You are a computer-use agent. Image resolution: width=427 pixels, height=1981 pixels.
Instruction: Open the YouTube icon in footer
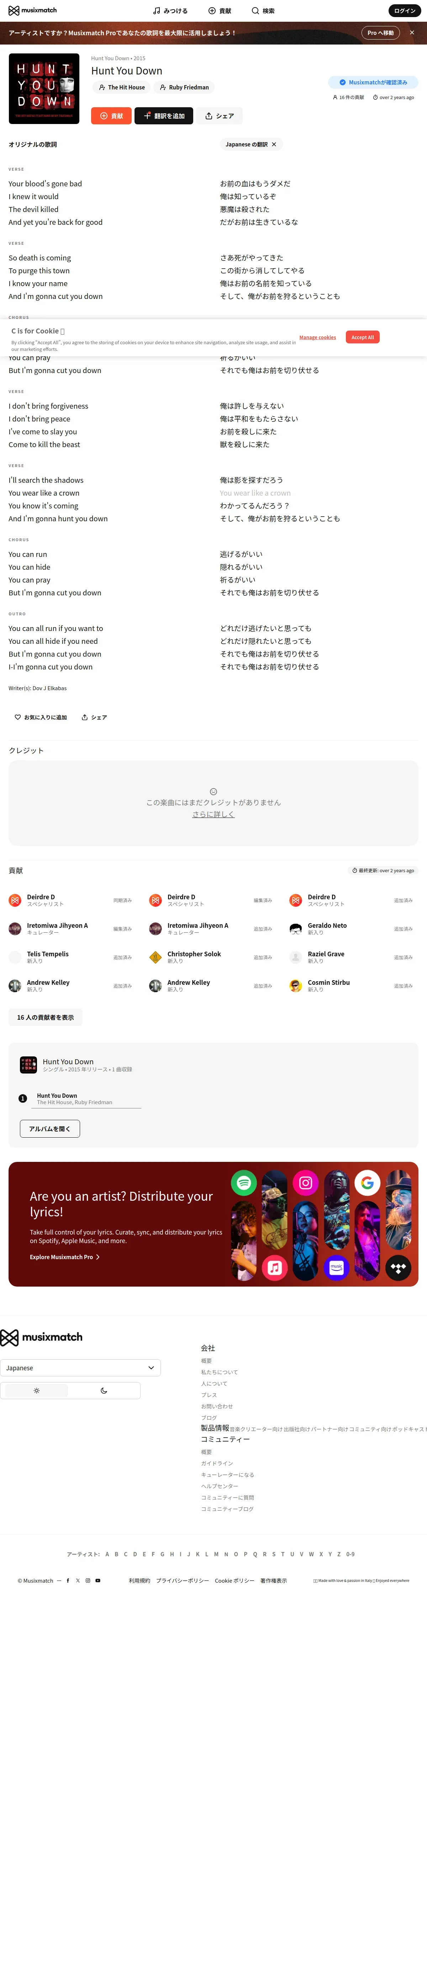click(x=97, y=1580)
